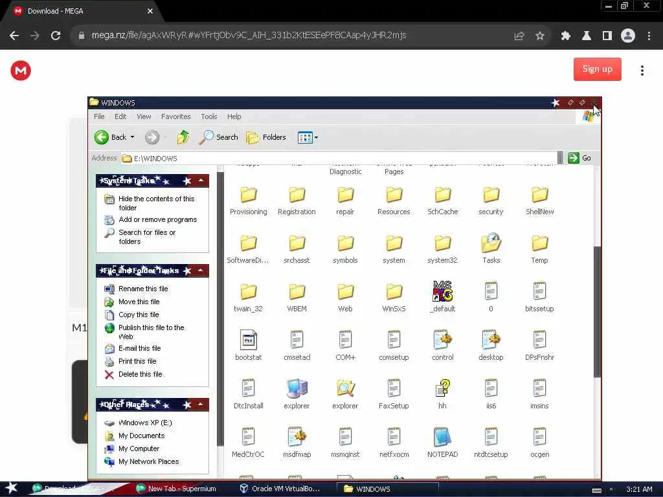Screen dimensions: 663x497
Task: Select the Tasks scheduled folder icon
Action: pos(491,243)
